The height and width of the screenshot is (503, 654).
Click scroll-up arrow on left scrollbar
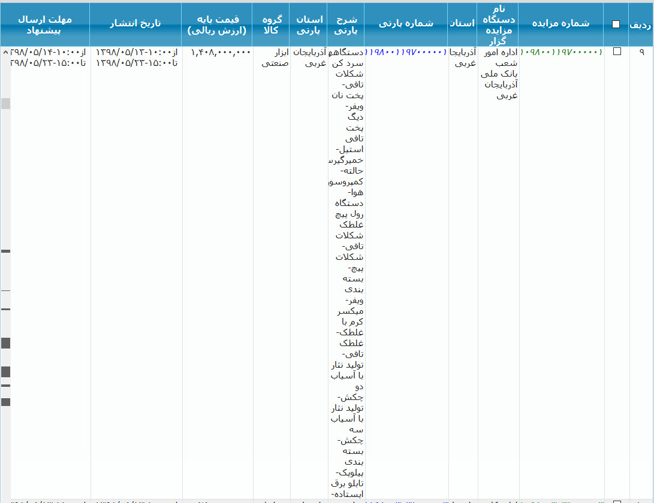(5, 52)
